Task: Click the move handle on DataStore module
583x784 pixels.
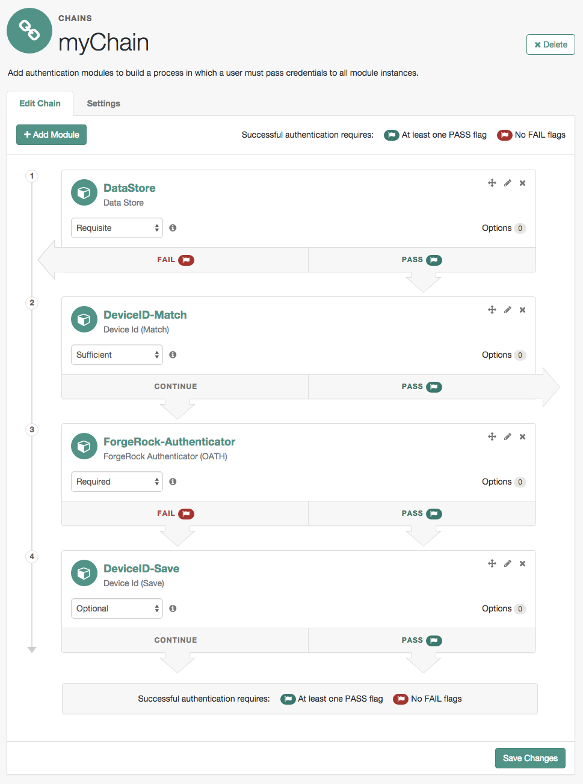Action: (x=492, y=183)
